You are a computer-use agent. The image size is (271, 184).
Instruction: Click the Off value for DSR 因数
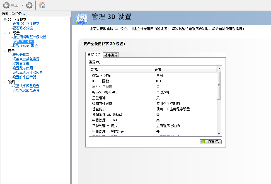tap(159, 81)
